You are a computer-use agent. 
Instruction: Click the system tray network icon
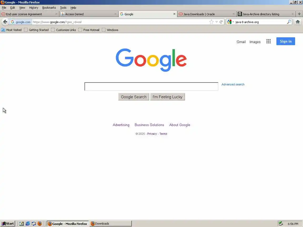coord(281,224)
